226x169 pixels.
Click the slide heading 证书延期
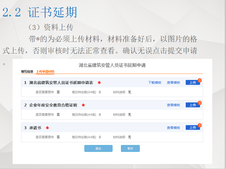point(52,12)
